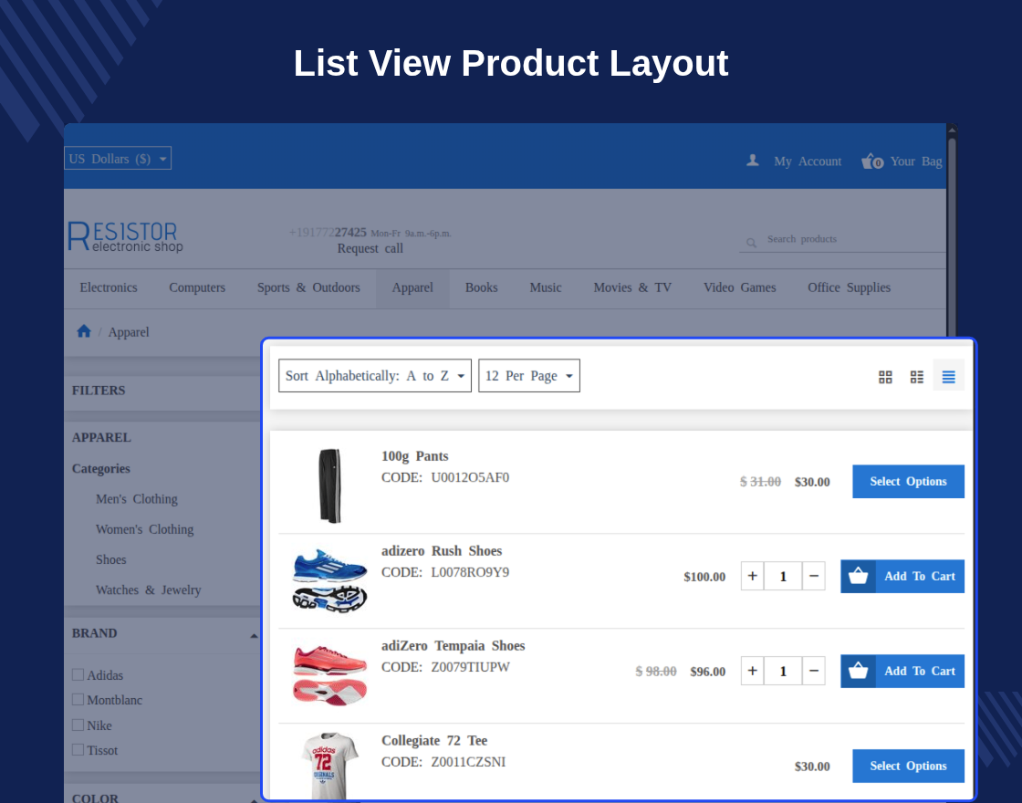The height and width of the screenshot is (803, 1022).
Task: Open the Electronics menu
Action: tap(109, 287)
